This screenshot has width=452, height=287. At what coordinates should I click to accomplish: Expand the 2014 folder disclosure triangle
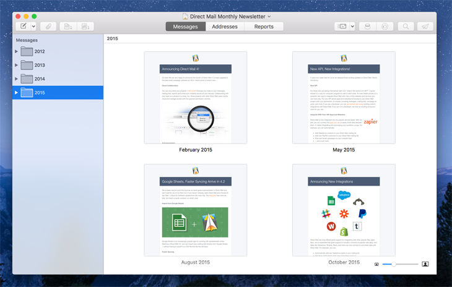[17, 79]
